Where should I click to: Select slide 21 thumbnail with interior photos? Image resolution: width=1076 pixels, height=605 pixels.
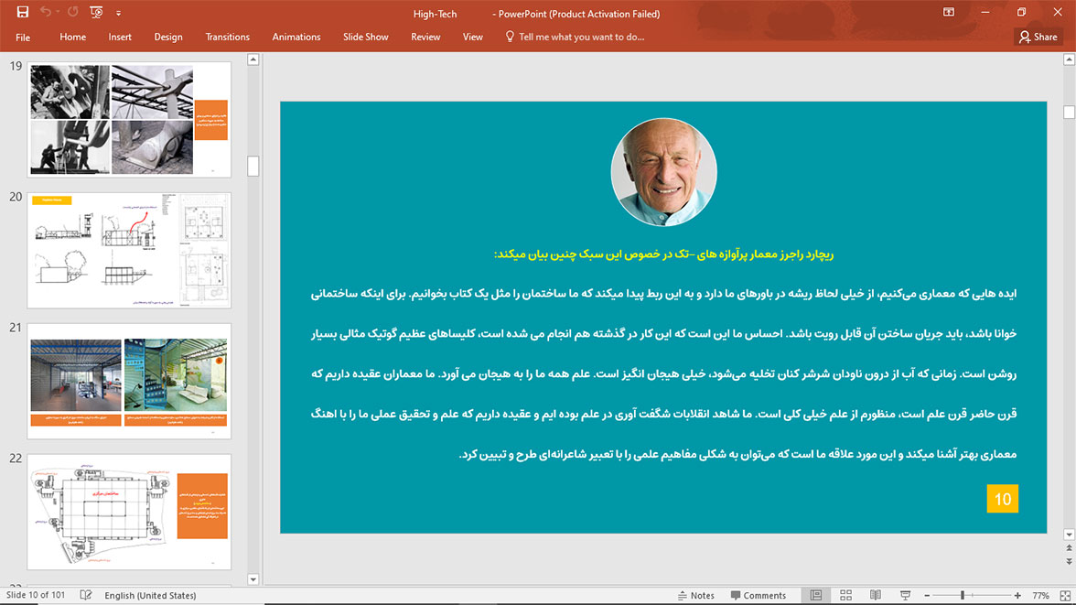click(129, 381)
